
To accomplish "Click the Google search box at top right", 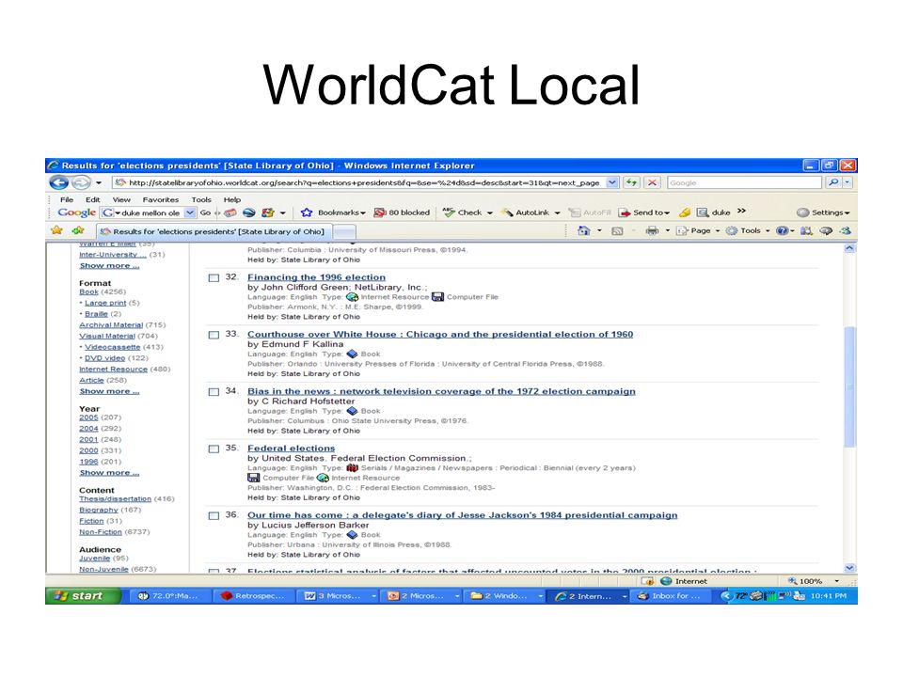I will coord(744,182).
